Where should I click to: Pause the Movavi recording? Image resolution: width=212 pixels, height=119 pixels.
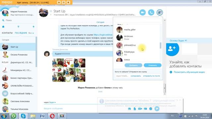coord(64,2)
